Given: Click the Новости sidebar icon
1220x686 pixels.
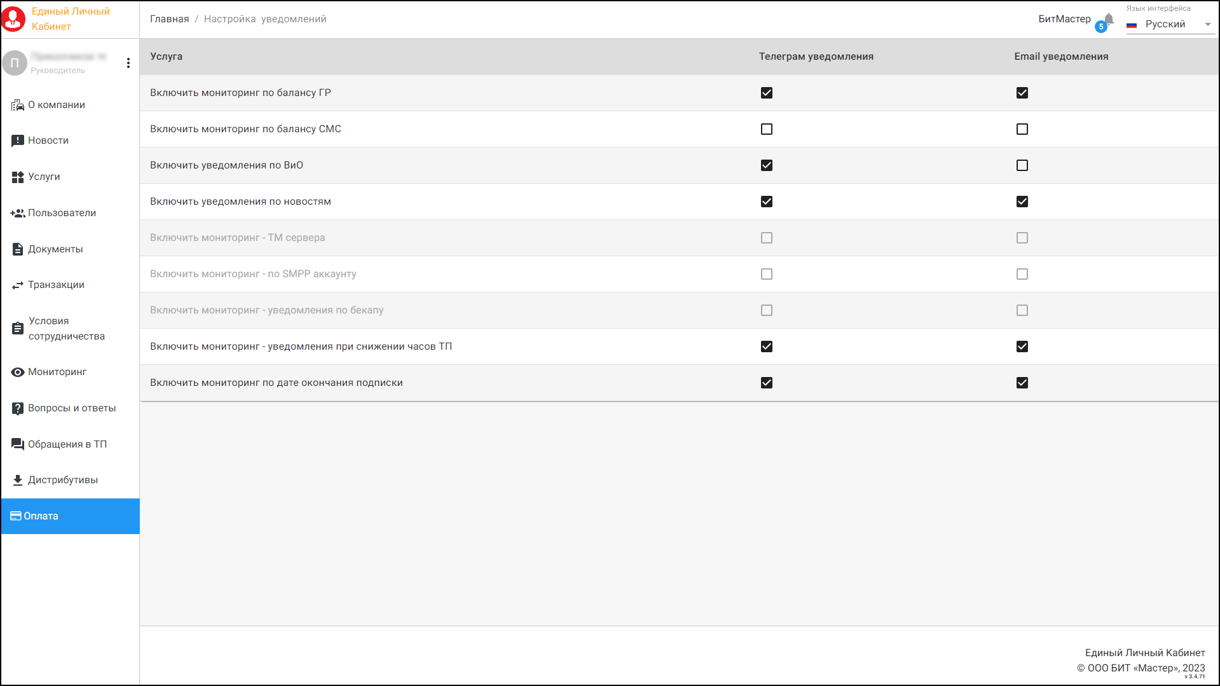Looking at the screenshot, I should pyautogui.click(x=17, y=141).
